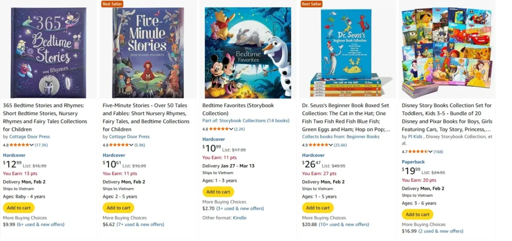Show star rating details for Bedtime Favorites

pyautogui.click(x=231, y=129)
